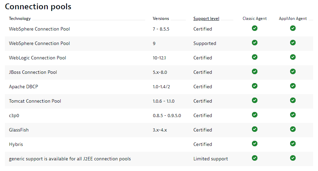Click AppMon Agent checkmark for Tomcat Connection Pool
Viewport: 318px width, 171px height.
293,100
